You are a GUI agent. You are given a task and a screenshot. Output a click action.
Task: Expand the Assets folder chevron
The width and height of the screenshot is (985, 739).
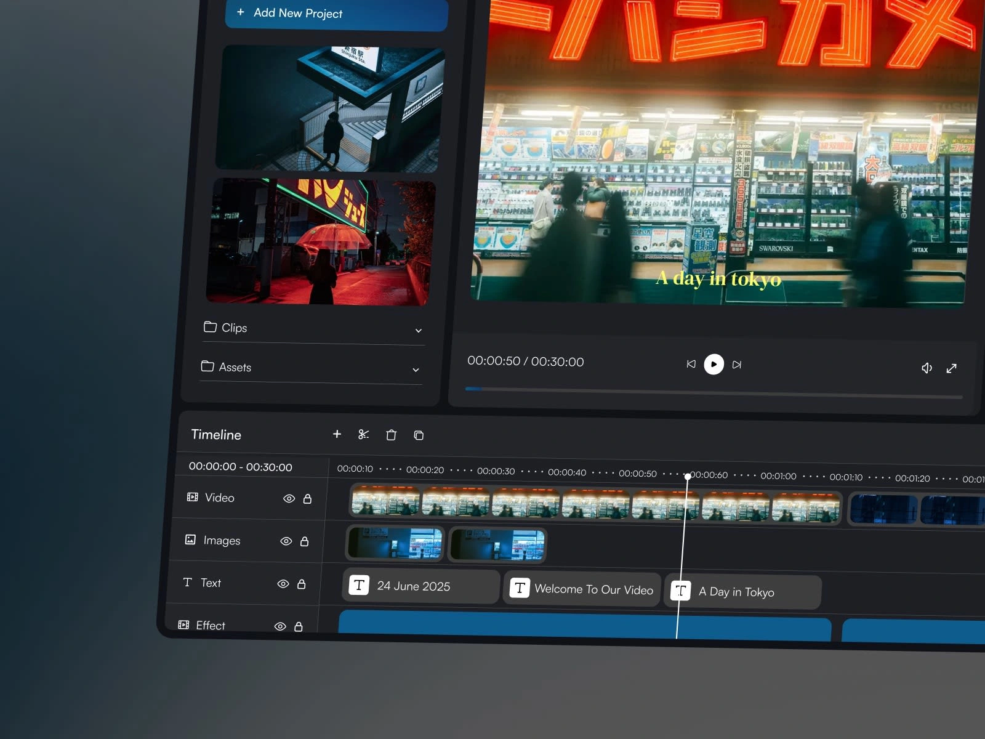tap(416, 370)
